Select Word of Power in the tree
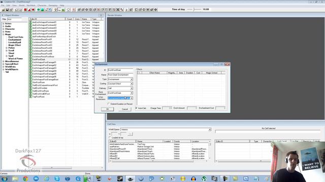The height and width of the screenshot is (182, 325). click(x=16, y=59)
